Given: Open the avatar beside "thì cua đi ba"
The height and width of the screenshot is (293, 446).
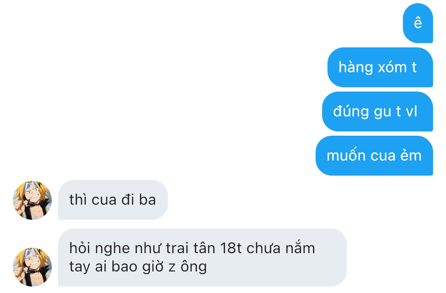Looking at the screenshot, I should [x=32, y=200].
